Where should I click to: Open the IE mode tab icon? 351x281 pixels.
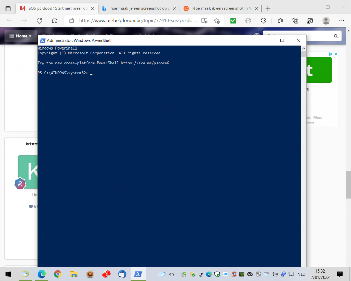point(310,21)
